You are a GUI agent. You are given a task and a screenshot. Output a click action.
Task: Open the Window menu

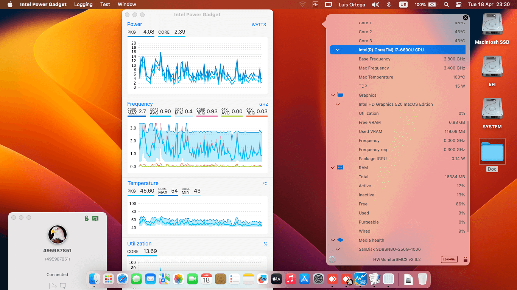click(127, 5)
